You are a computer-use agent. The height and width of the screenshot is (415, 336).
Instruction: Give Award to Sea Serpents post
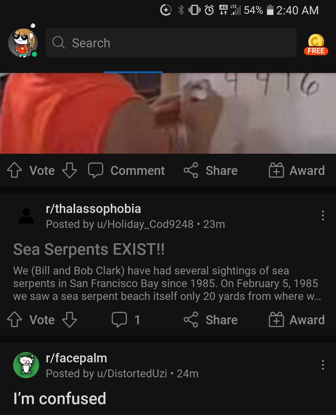[297, 320]
